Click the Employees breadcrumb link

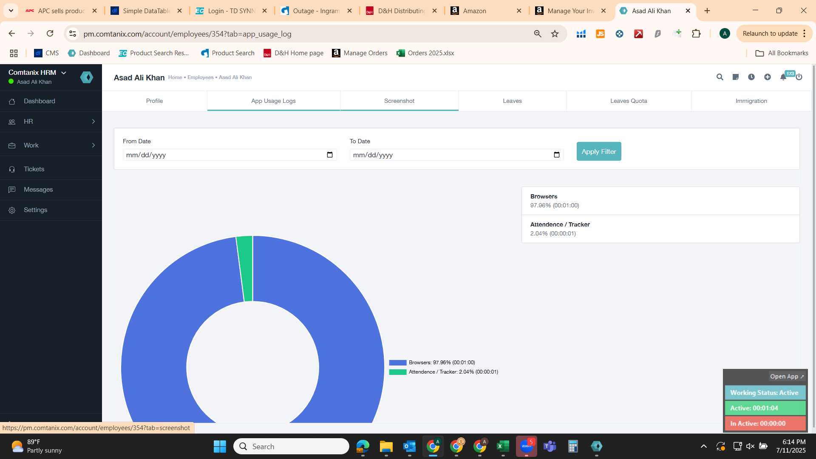(x=201, y=77)
